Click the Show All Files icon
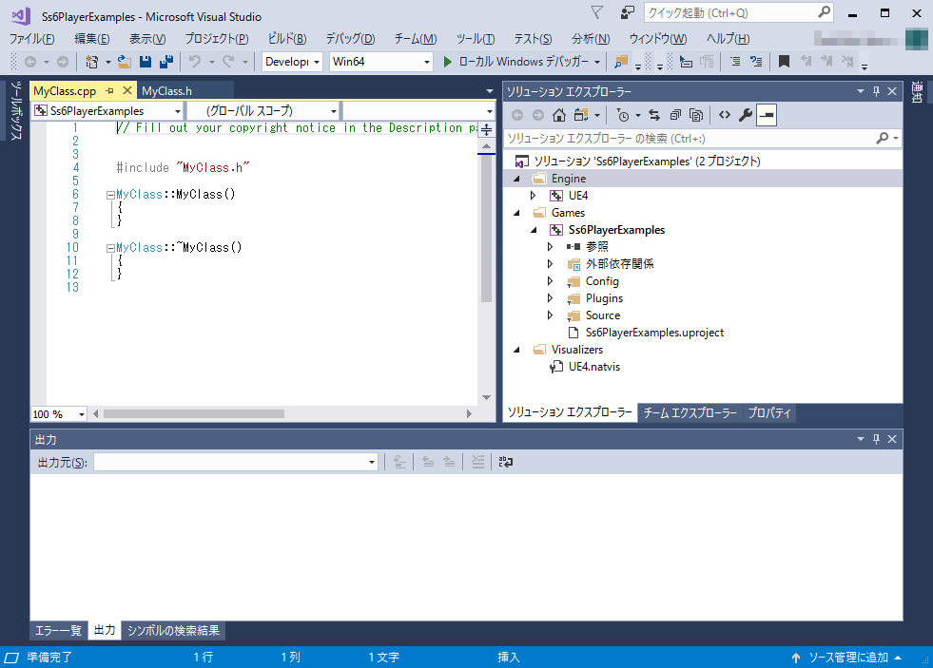933x668 pixels. click(x=695, y=115)
